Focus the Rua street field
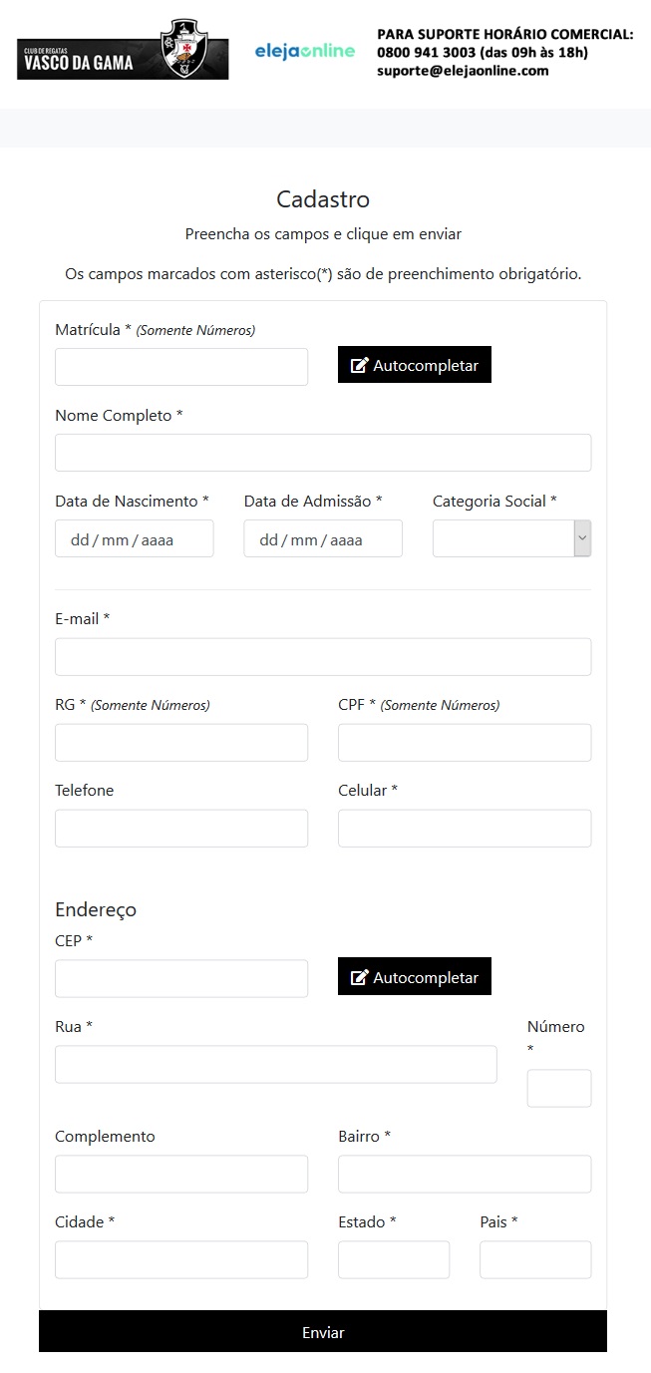 (x=275, y=1065)
